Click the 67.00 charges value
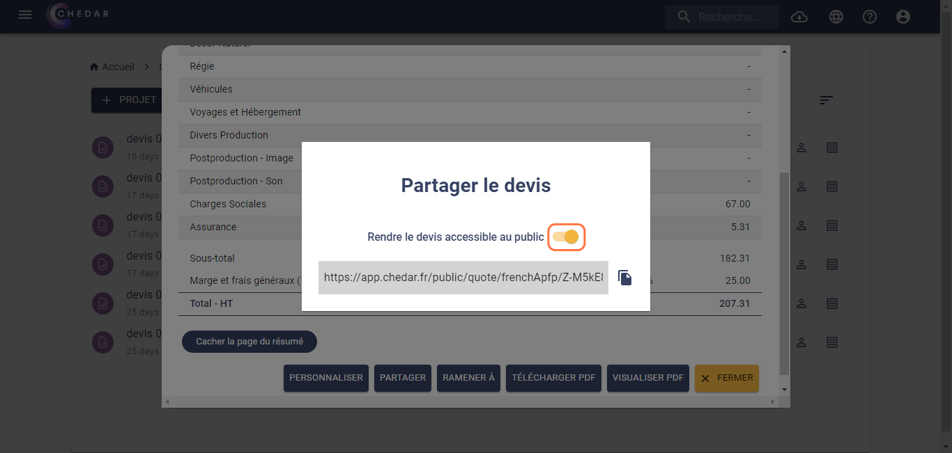This screenshot has height=453, width=952. [737, 204]
